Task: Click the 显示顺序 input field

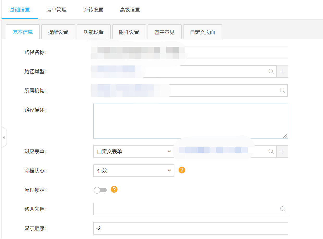Action: 191,228
